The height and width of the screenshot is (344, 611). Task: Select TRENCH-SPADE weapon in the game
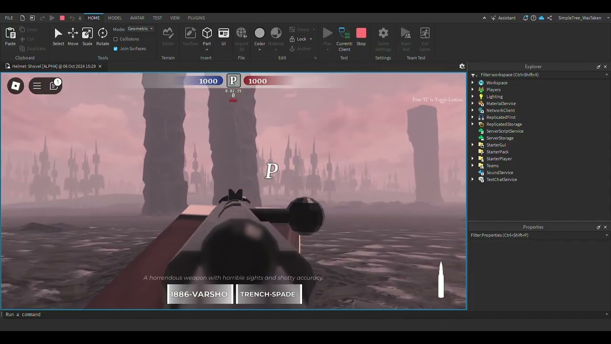point(269,294)
